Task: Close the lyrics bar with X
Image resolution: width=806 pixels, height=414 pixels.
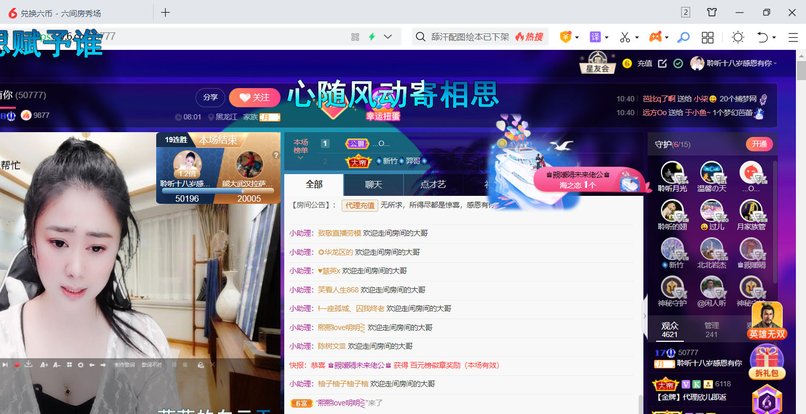Action: point(213,365)
